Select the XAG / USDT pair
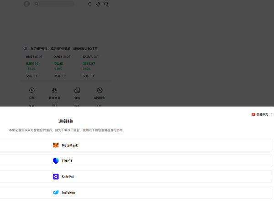The height and width of the screenshot is (201, 274). (x=63, y=57)
